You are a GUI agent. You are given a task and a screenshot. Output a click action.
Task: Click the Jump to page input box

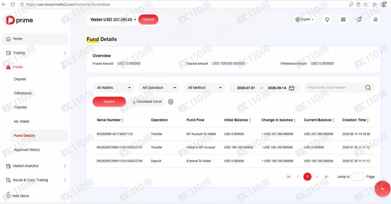(x=358, y=177)
